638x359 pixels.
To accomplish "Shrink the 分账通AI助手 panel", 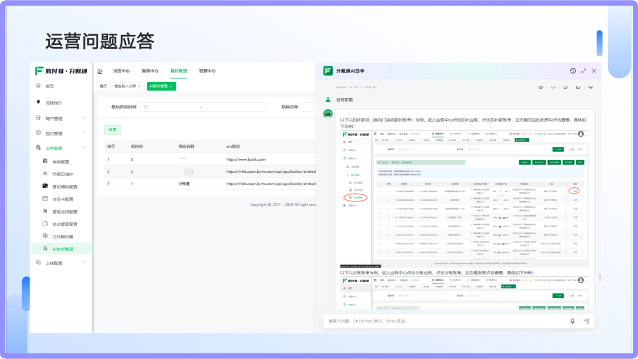I will coord(583,71).
